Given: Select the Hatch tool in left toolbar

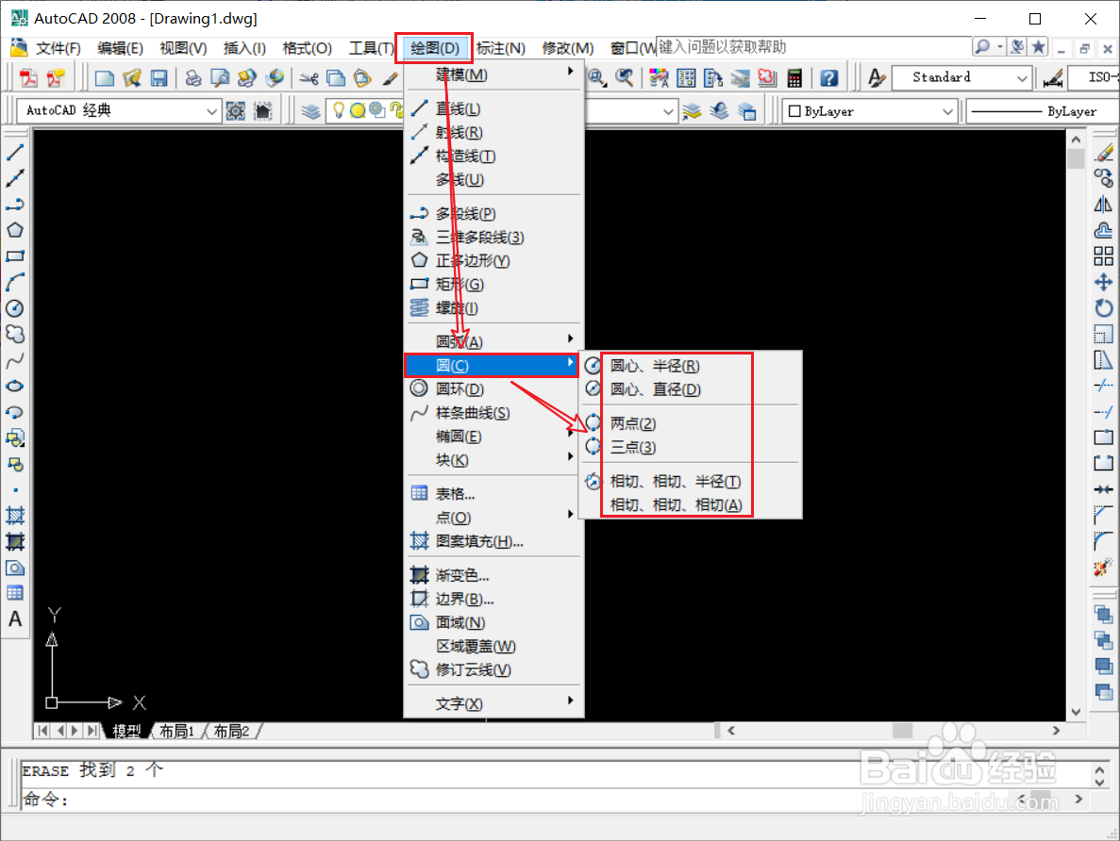Looking at the screenshot, I should pos(15,516).
